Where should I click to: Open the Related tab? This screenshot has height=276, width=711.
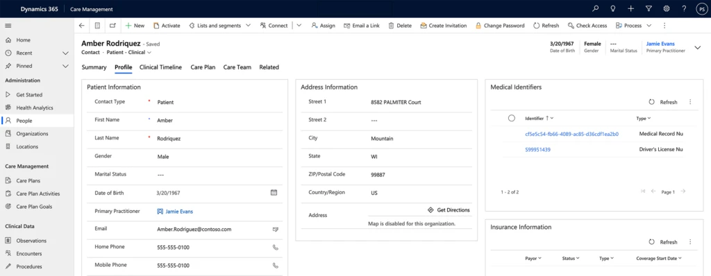(269, 67)
